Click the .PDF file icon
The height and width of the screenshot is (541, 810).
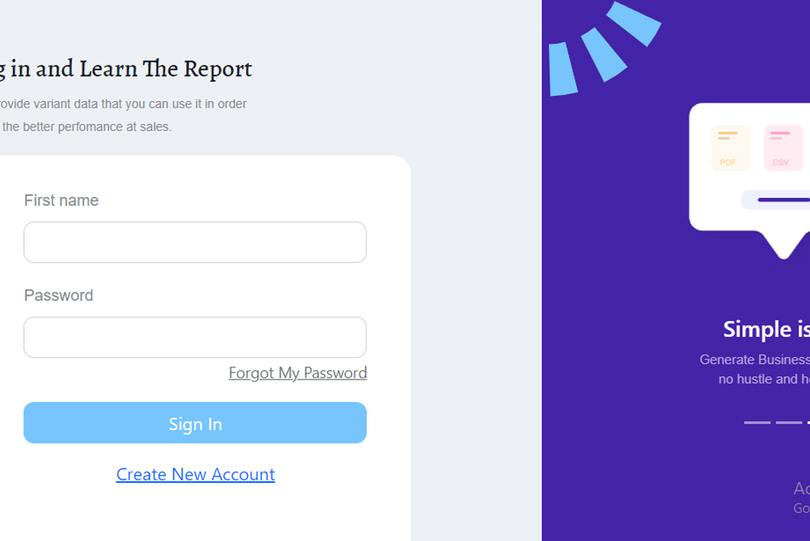730,148
